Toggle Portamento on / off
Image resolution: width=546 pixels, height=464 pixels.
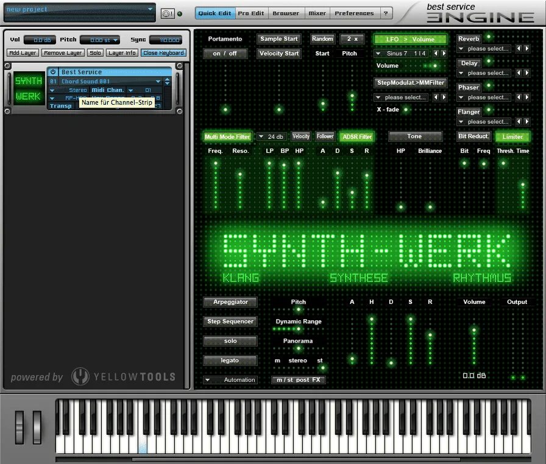coord(225,54)
